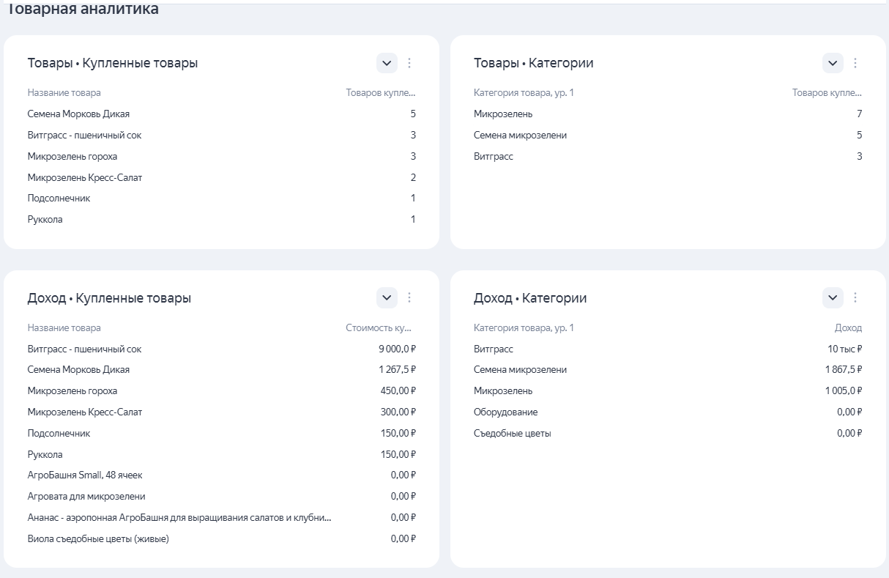Click the Оборудование category row
The width and height of the screenshot is (889, 578).
505,412
